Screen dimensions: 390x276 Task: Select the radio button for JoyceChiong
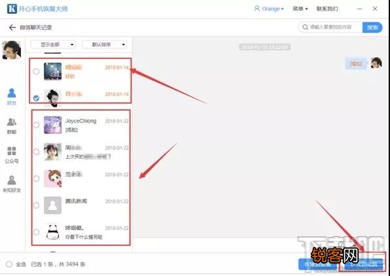pos(36,125)
